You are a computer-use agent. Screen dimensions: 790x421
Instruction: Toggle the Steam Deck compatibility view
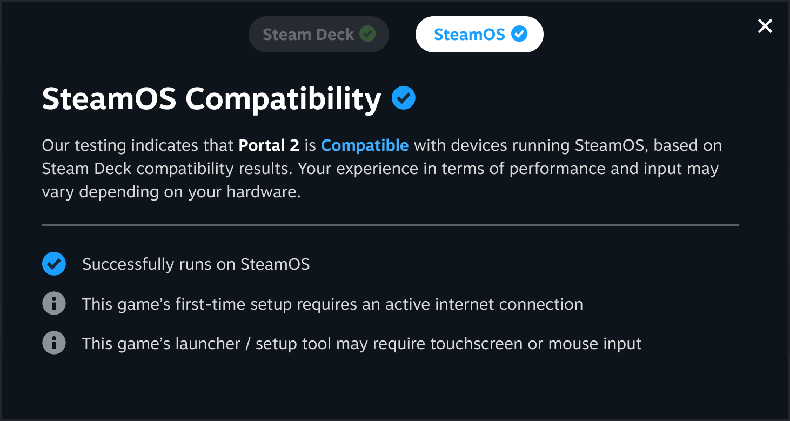coord(318,34)
